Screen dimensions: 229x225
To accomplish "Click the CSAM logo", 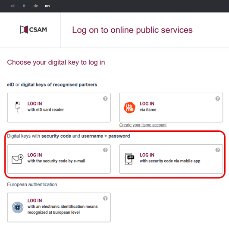I will point(34,29).
